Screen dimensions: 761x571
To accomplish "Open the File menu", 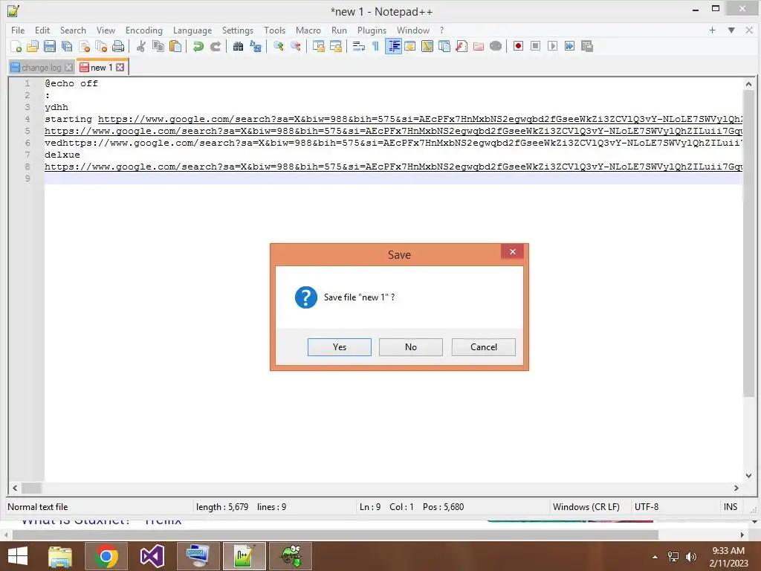I will [18, 30].
